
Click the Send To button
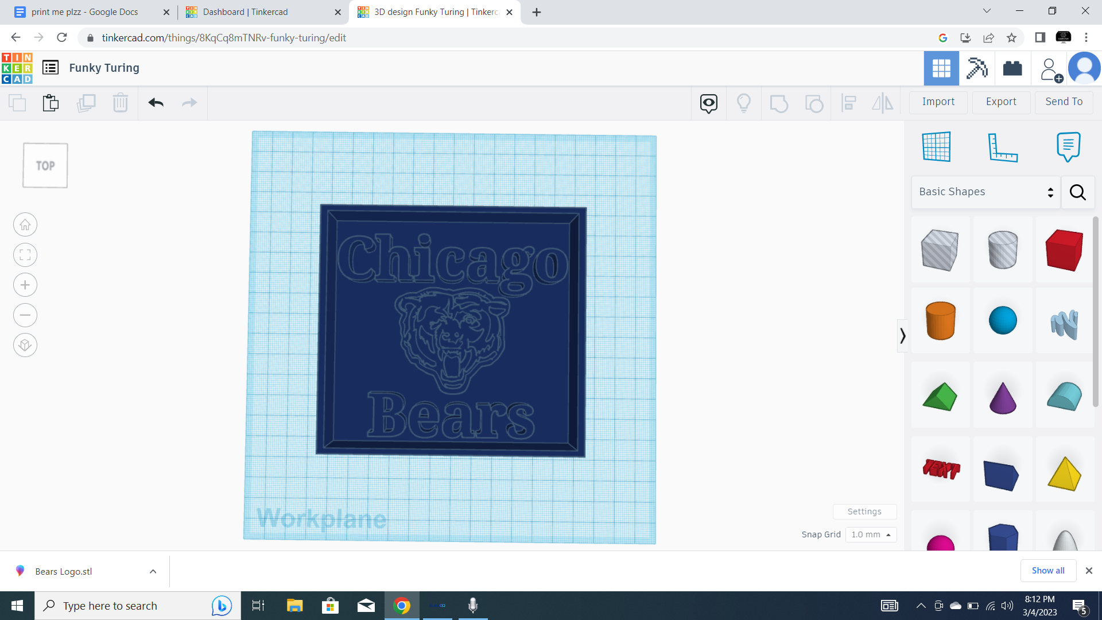[1064, 102]
